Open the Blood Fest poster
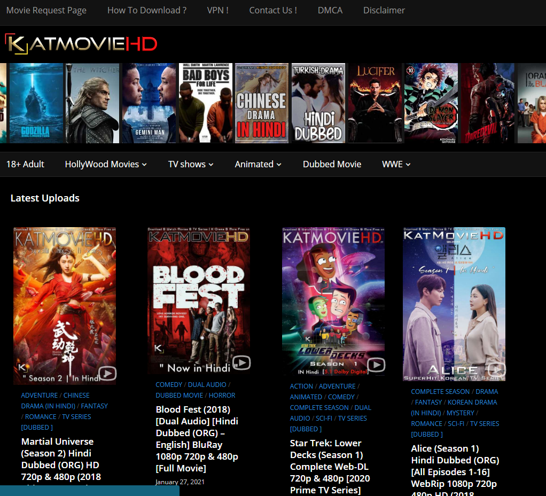Viewport: 546px width, 496px height. pos(199,300)
